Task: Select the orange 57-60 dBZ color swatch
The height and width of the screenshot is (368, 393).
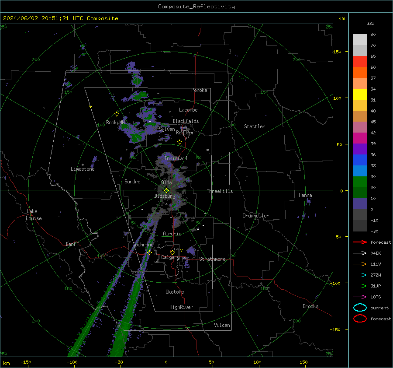Action: coord(360,73)
